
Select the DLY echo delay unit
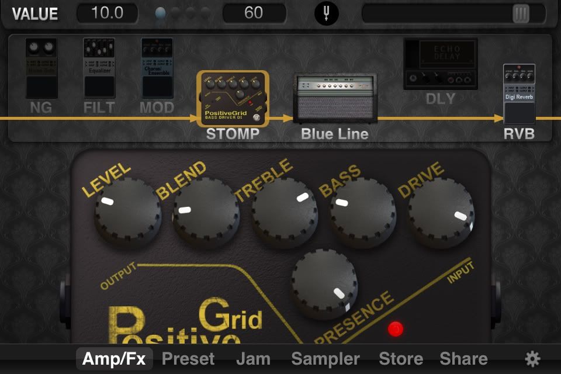coord(441,64)
